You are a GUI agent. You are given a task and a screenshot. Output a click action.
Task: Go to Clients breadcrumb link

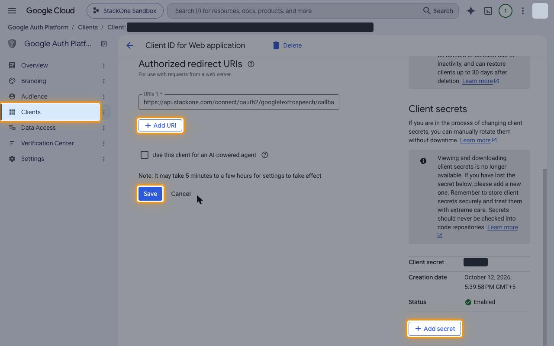point(88,27)
